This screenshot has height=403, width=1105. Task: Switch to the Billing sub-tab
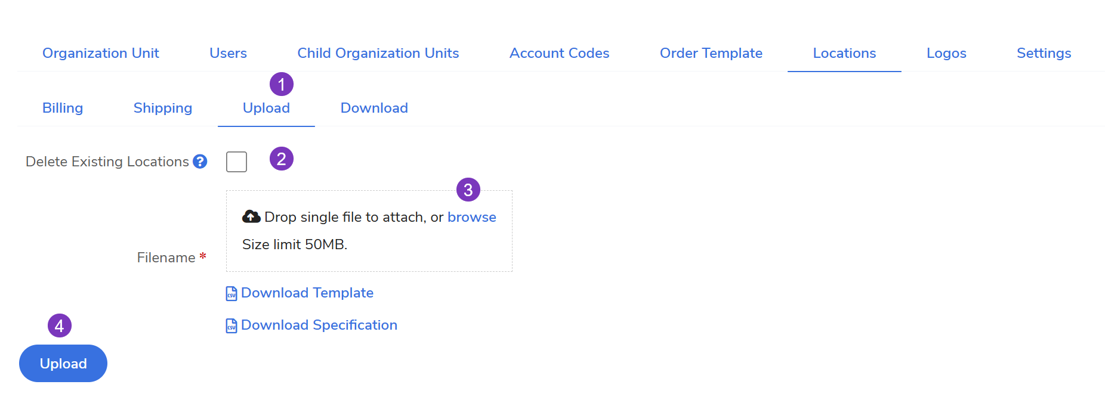tap(63, 108)
